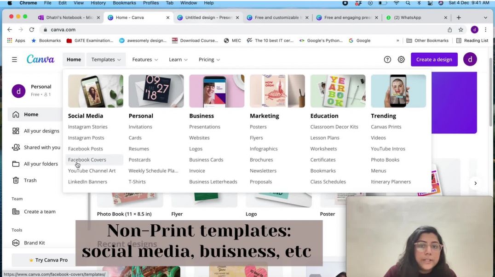The height and width of the screenshot is (277, 495).
Task: Open the Settings gear icon
Action: 401,60
